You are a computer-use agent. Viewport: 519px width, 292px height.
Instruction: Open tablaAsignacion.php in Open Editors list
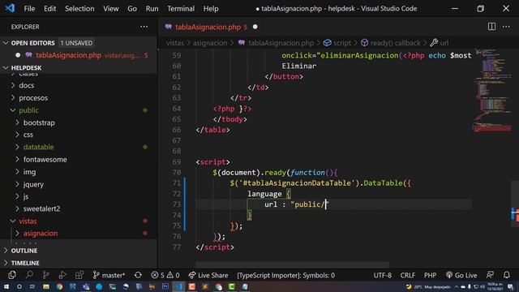coord(78,55)
